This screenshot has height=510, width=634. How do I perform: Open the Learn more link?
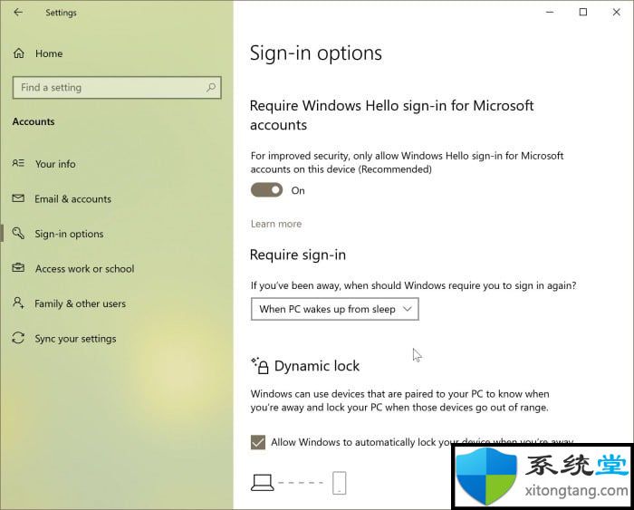point(276,224)
